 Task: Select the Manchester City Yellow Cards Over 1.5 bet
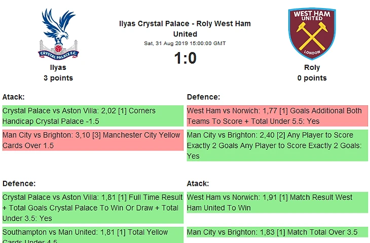pyautogui.click(x=92, y=140)
